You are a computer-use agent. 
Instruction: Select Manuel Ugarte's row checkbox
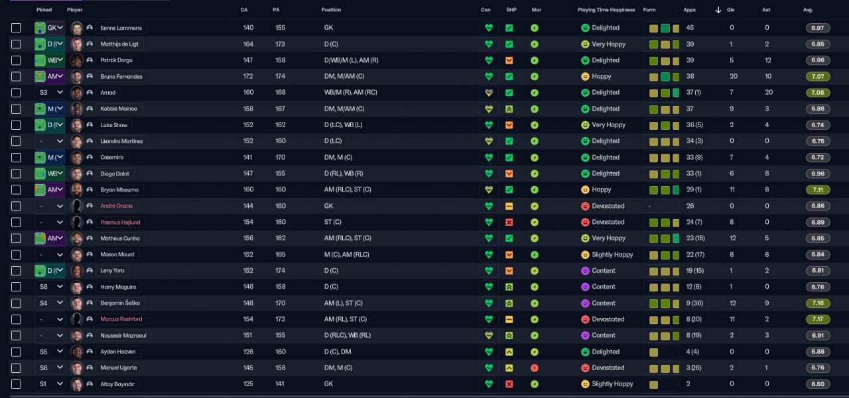click(16, 368)
